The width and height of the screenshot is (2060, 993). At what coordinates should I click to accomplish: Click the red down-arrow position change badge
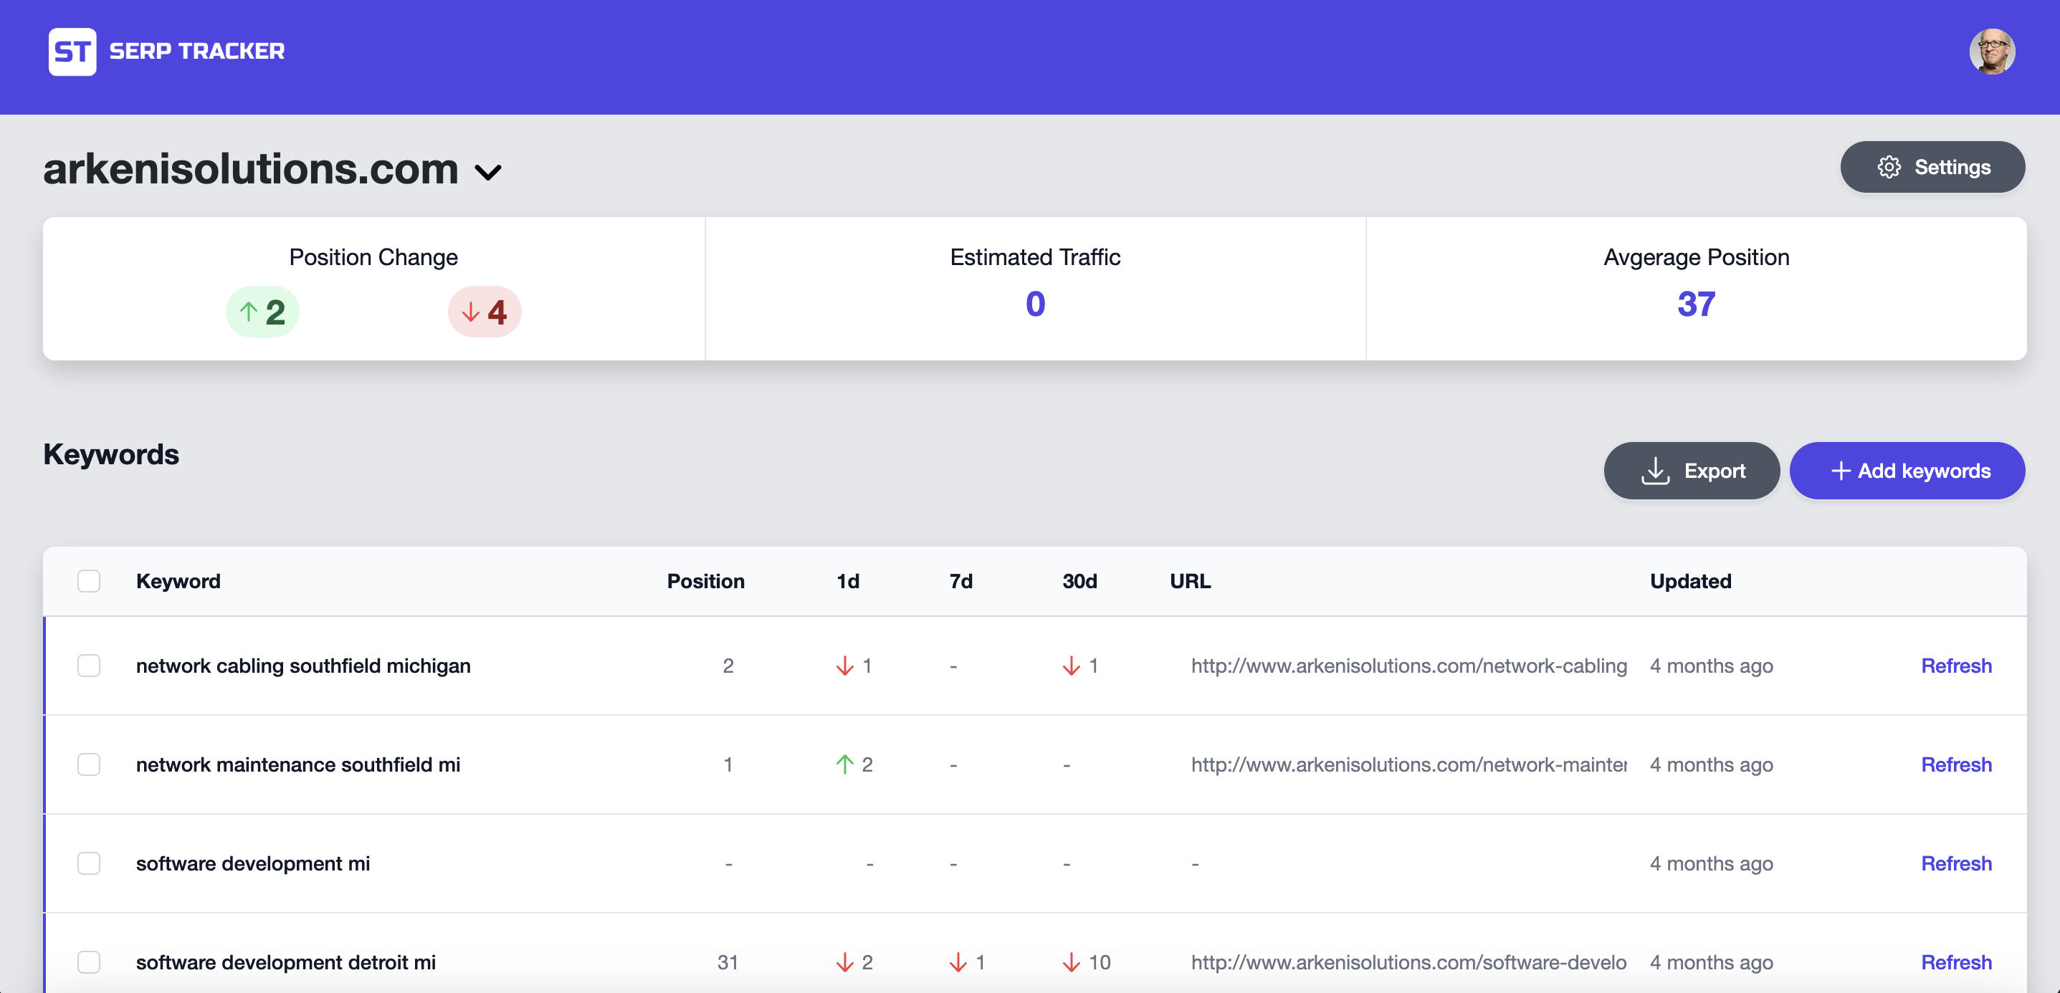[485, 312]
